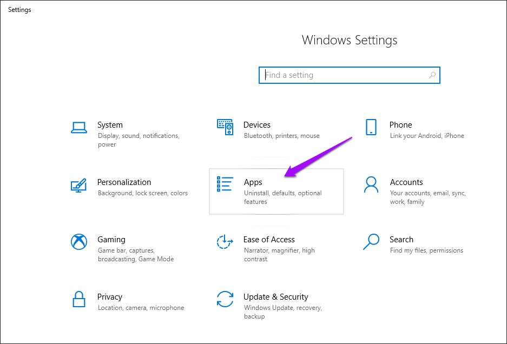Screen dimensions: 507x344
Task: Click the 'Personalization' title text
Action: [x=124, y=182]
